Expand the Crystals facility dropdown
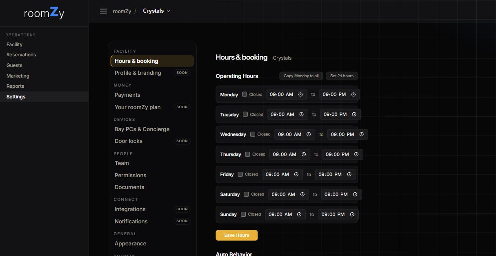This screenshot has width=496, height=256. (x=156, y=11)
